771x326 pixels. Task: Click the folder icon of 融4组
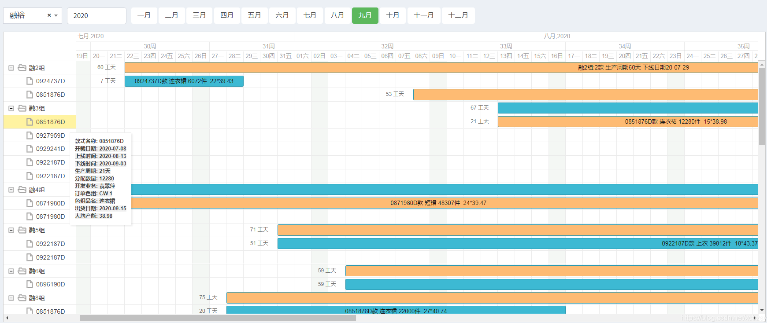point(22,190)
